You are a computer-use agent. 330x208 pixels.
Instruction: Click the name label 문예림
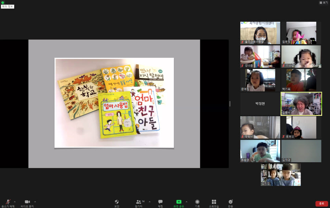[x=245, y=89]
